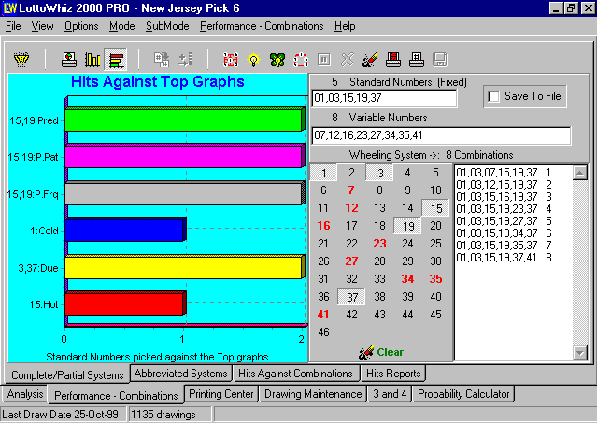Click the yellow light bulb icon

(x=254, y=60)
